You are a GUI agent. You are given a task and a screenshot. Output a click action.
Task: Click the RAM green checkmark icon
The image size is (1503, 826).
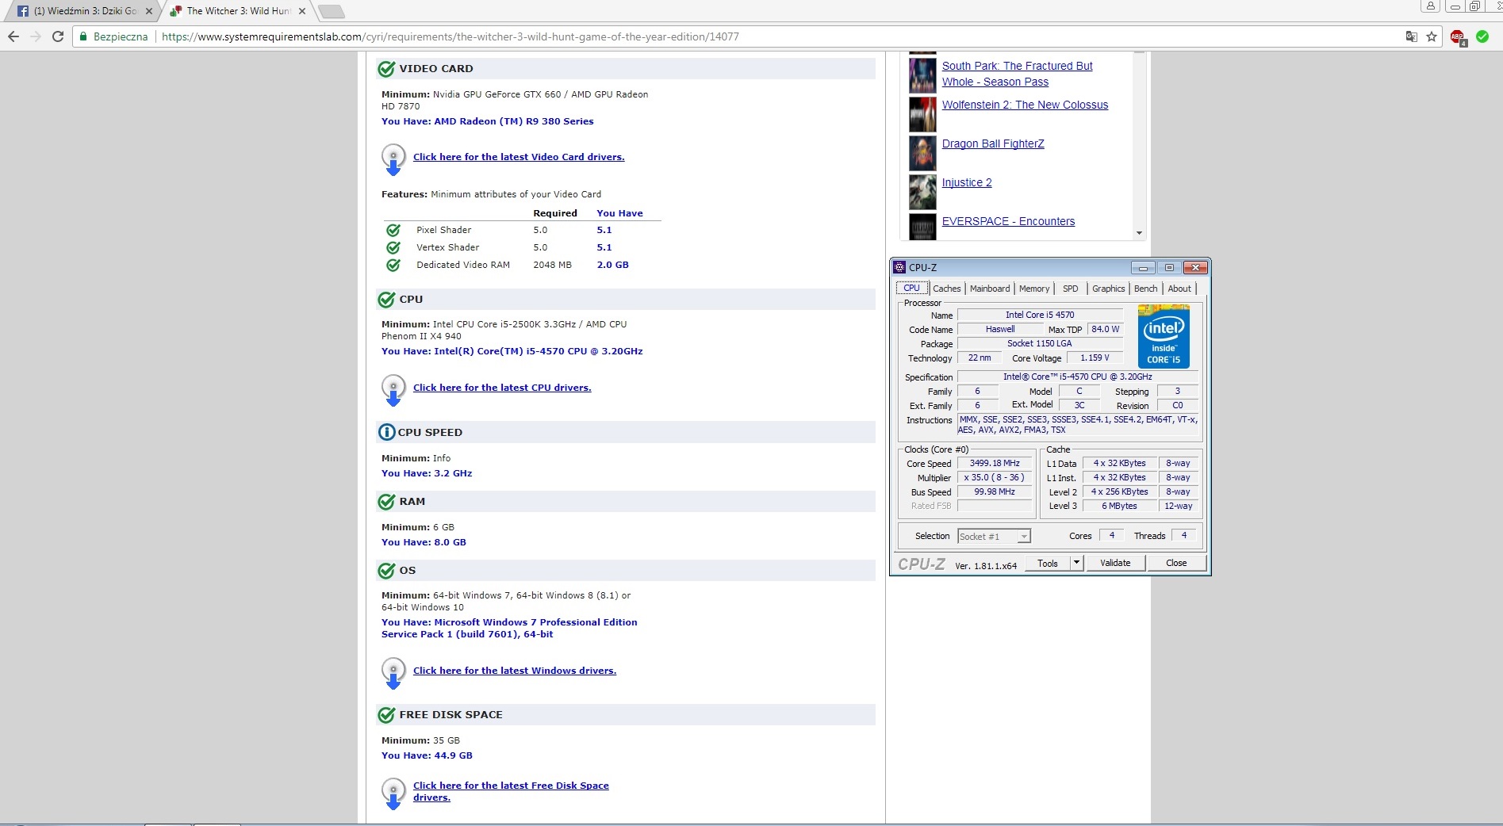pos(386,502)
